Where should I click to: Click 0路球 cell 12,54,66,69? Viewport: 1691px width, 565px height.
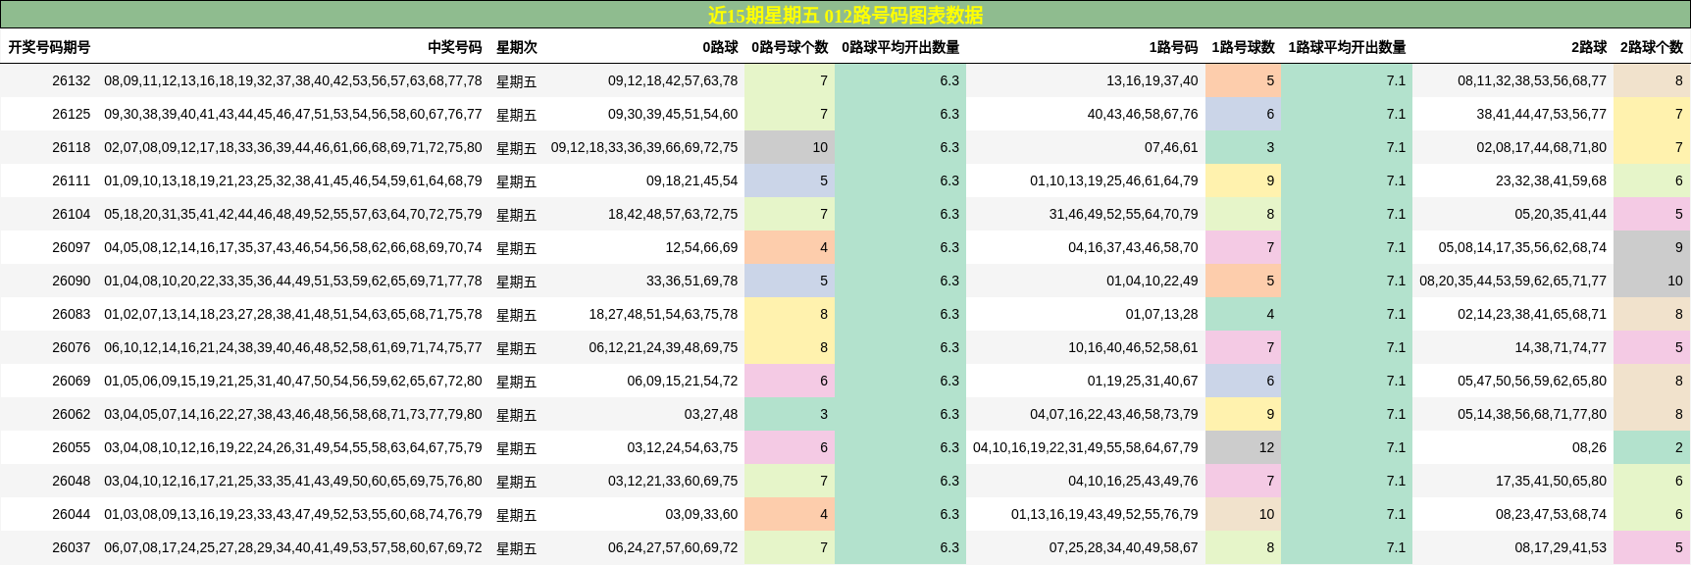click(x=701, y=247)
